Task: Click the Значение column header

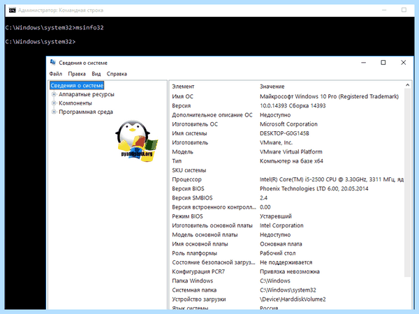Action: [272, 87]
